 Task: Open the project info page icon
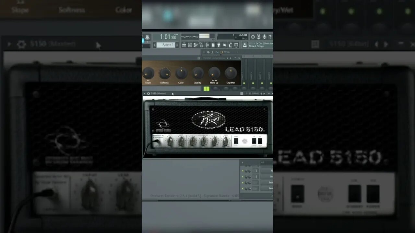[x=213, y=45]
